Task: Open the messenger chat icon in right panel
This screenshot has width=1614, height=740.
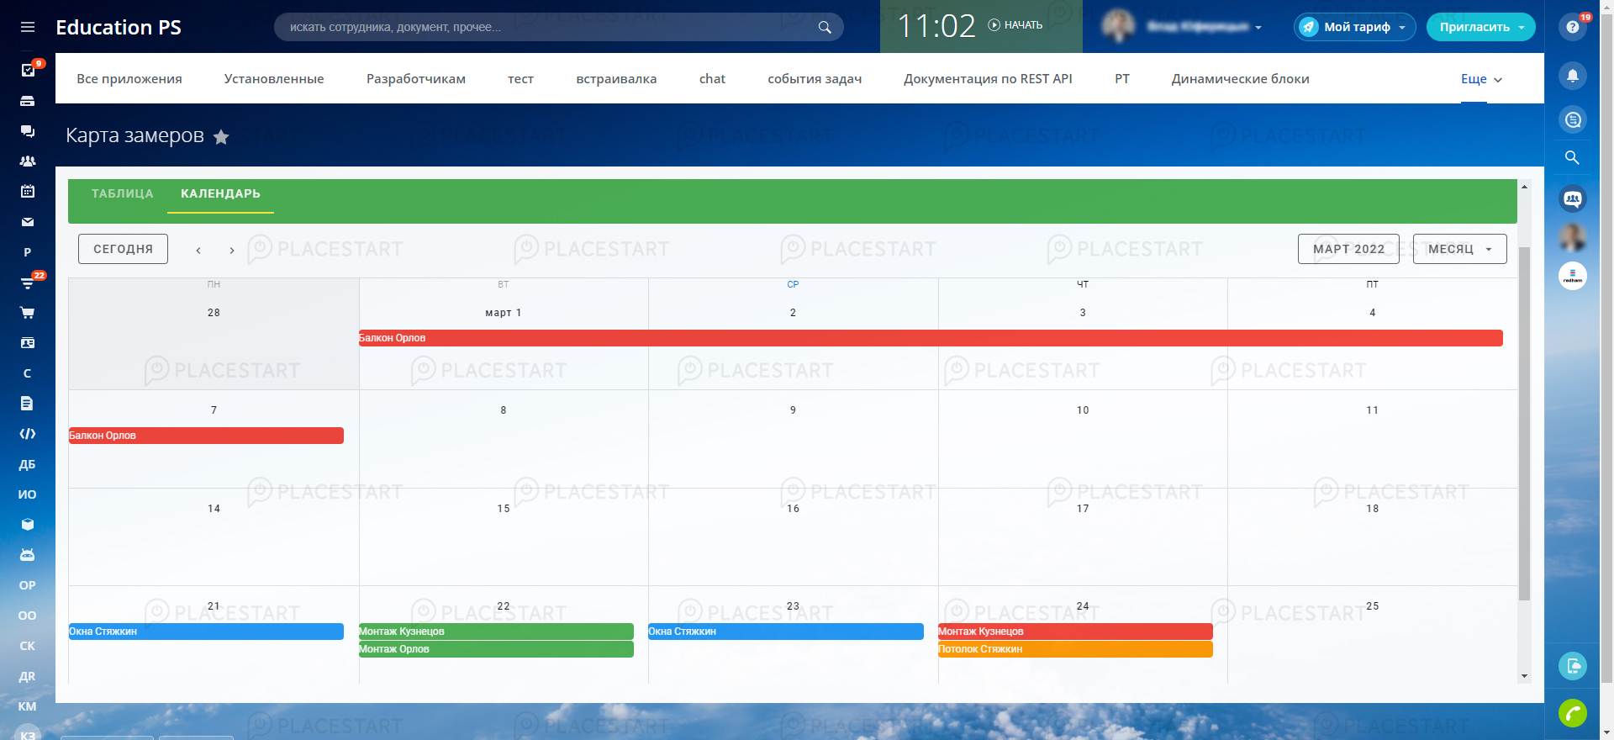Action: (x=1573, y=119)
